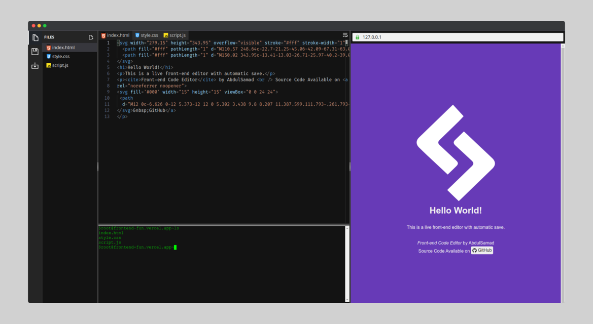Click line number 5 in the editor gutter
Viewport: 593px width, 324px height.
point(108,67)
